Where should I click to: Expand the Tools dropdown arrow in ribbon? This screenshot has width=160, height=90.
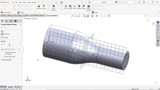108,12
